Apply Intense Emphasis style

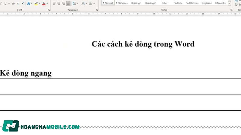tap(221, 3)
